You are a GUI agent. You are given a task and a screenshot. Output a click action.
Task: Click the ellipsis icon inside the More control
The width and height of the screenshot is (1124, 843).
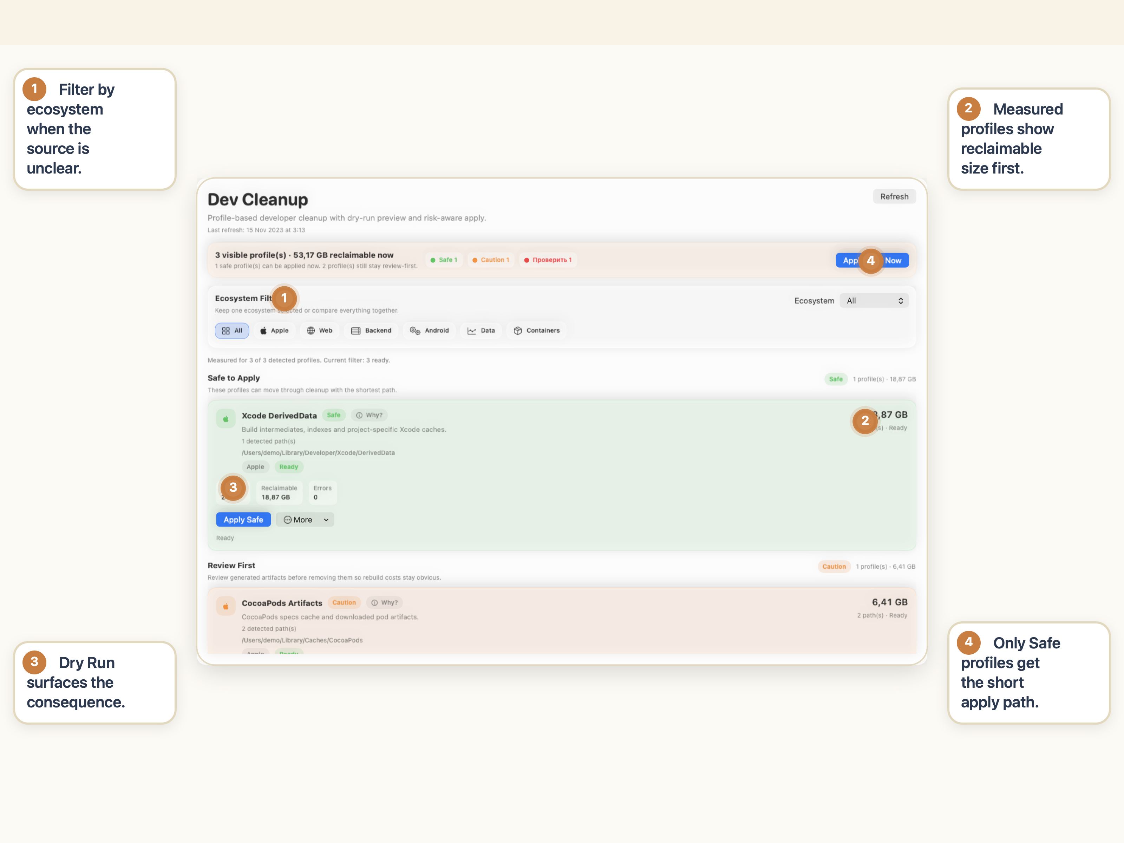pyautogui.click(x=287, y=519)
